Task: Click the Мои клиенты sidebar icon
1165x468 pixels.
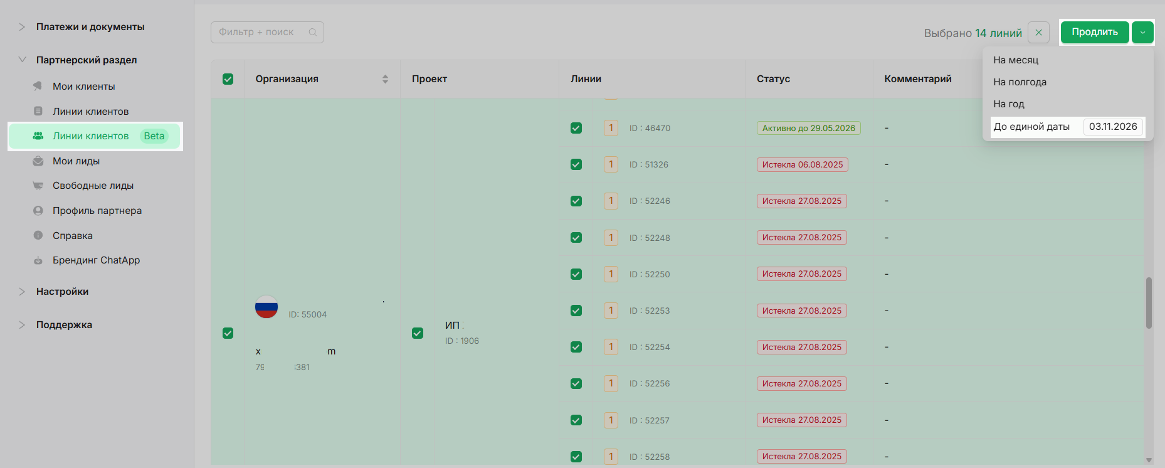Action: tap(38, 86)
